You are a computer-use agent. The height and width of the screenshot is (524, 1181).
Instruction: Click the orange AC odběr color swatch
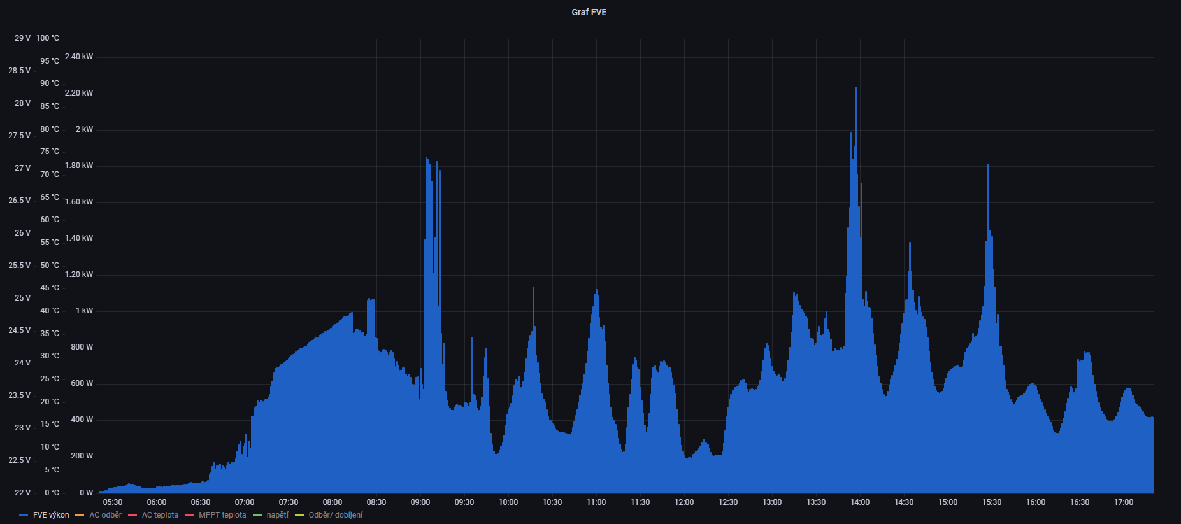pyautogui.click(x=80, y=515)
